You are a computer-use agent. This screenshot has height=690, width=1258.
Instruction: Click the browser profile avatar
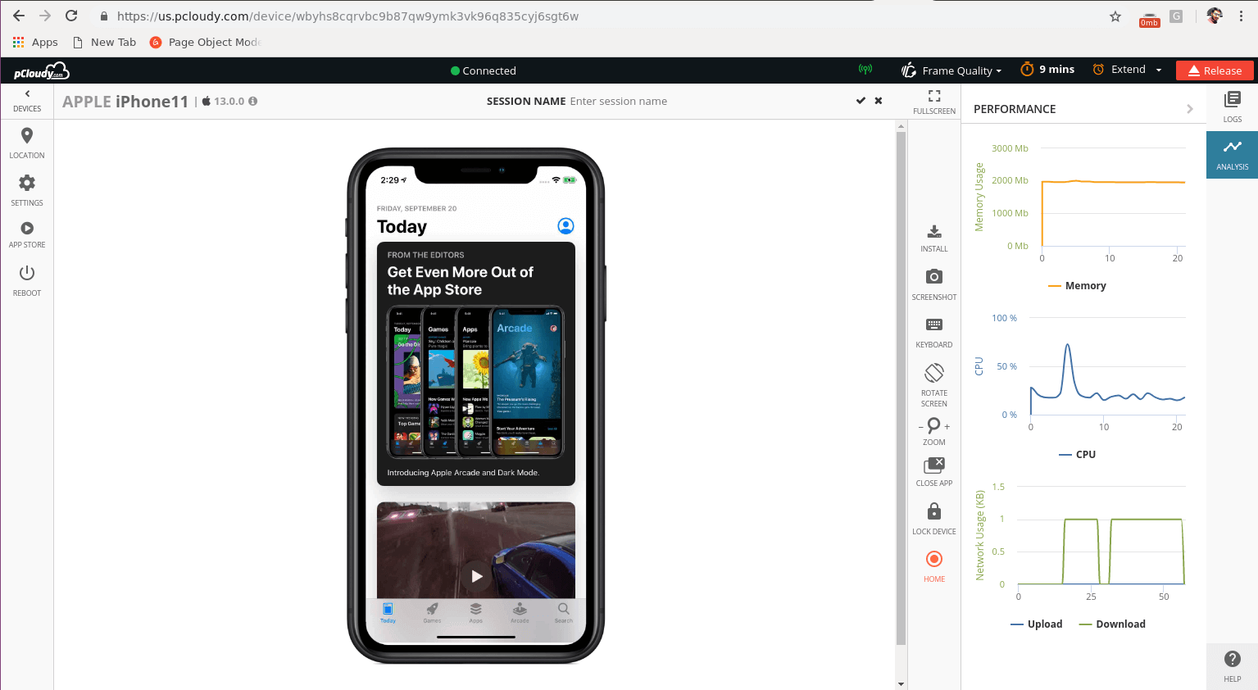1215,16
